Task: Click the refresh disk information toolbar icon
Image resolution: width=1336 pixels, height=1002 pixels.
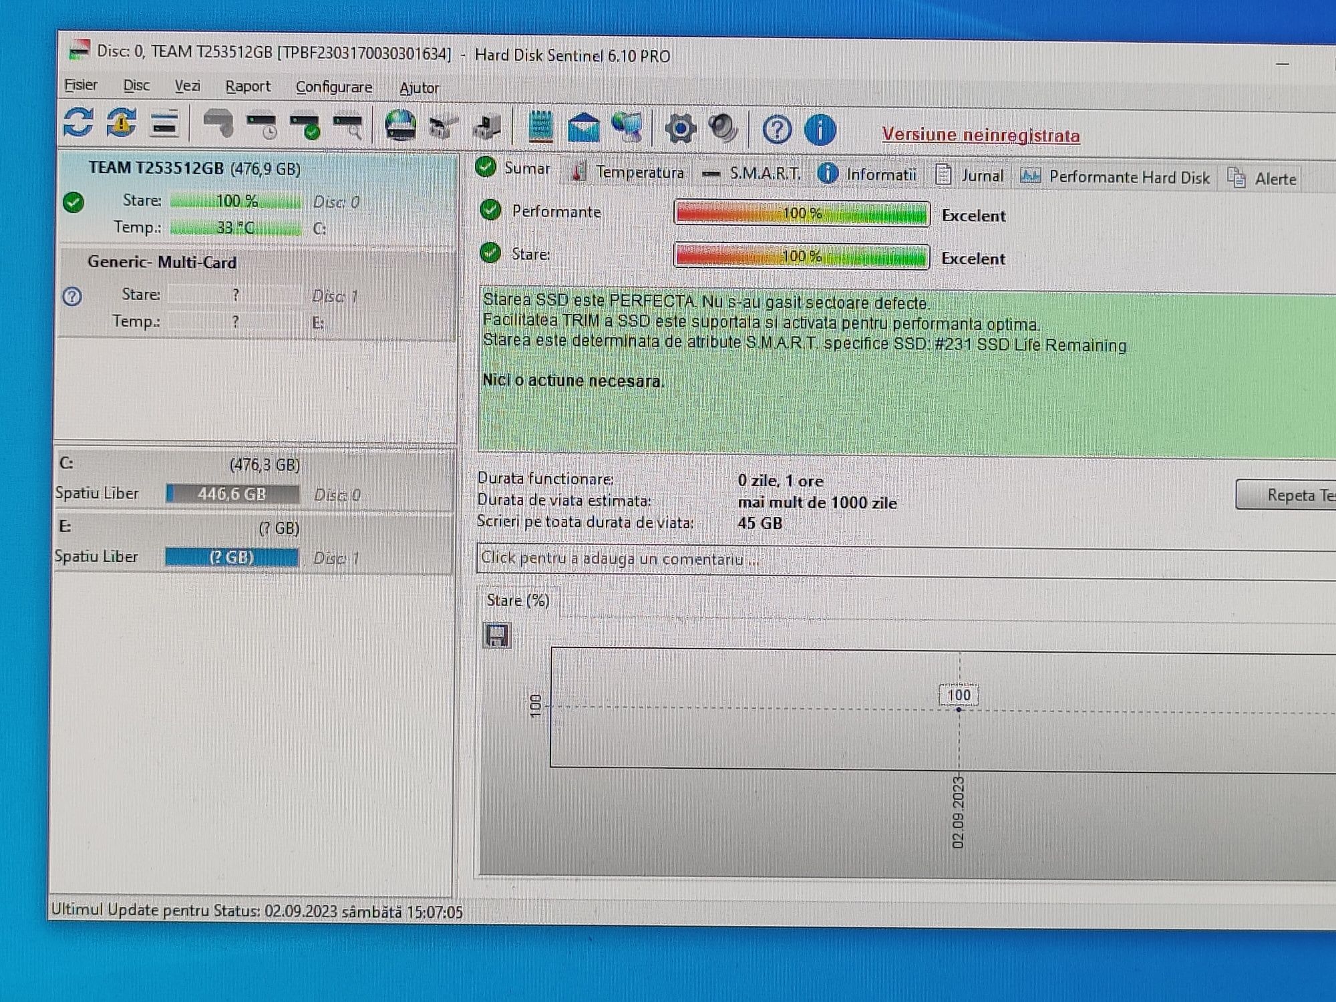Action: pos(79,122)
